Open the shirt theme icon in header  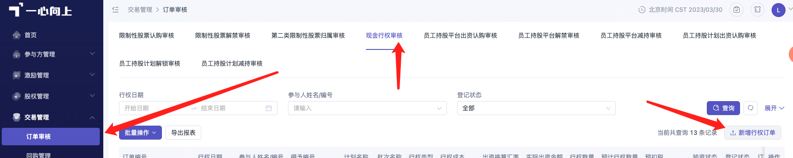[x=758, y=10]
